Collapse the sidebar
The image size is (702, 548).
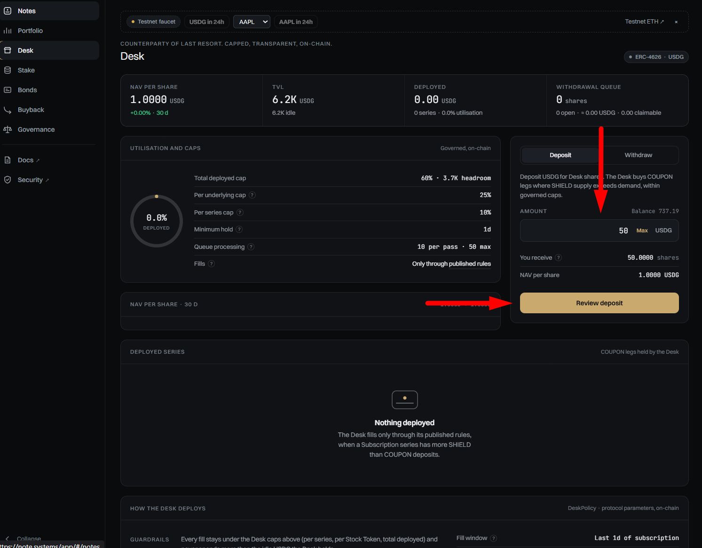[24, 539]
